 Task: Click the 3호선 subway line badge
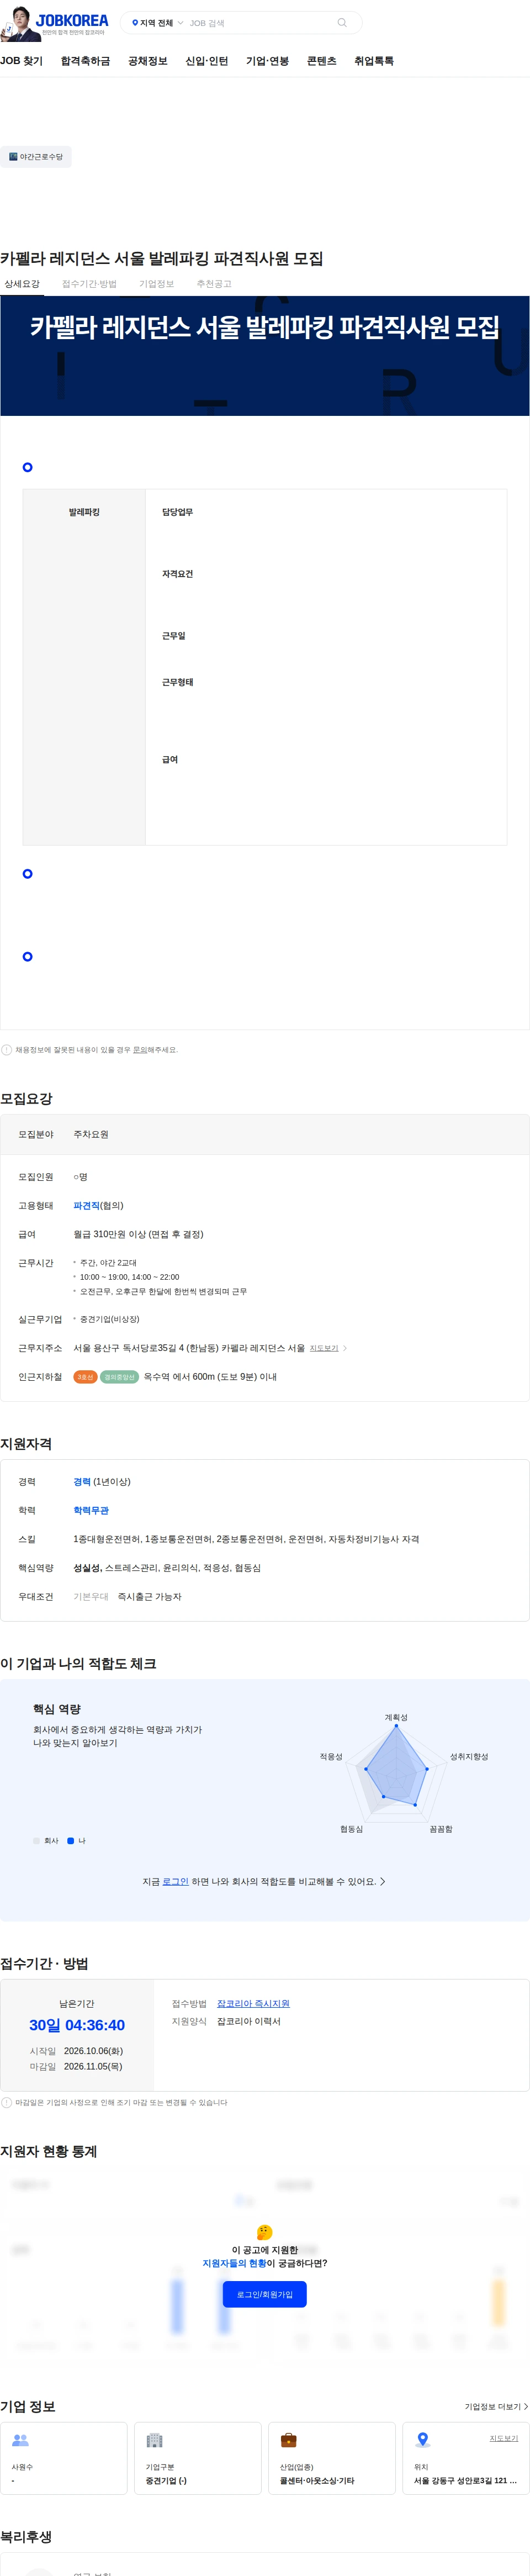pyautogui.click(x=85, y=1377)
